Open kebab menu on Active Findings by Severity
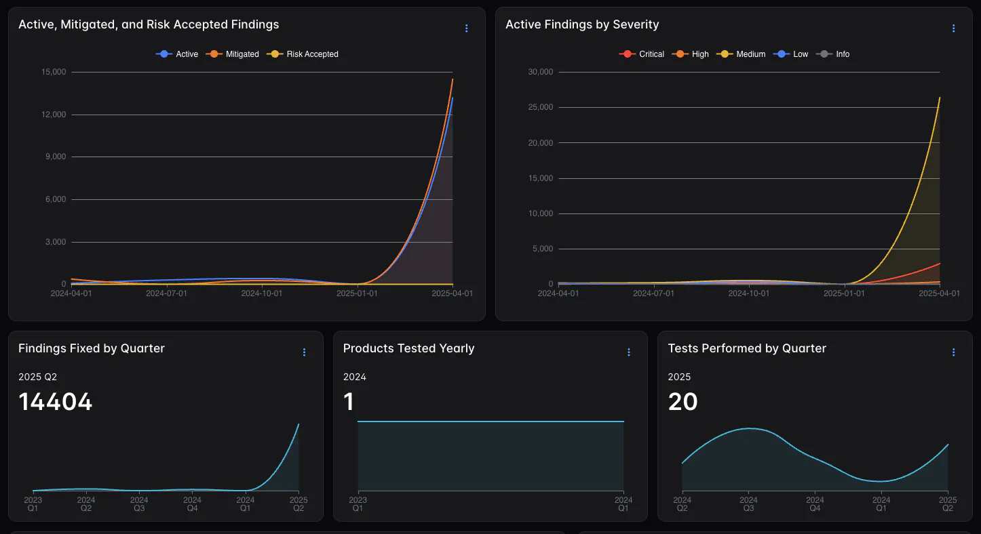Image resolution: width=981 pixels, height=534 pixels. click(x=953, y=28)
